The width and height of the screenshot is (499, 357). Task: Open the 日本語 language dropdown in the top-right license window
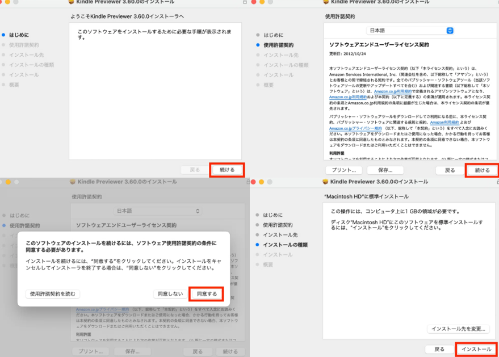[x=410, y=31]
